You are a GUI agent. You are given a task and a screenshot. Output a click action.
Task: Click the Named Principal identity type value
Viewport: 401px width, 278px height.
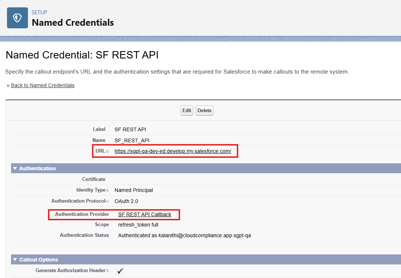pos(134,190)
